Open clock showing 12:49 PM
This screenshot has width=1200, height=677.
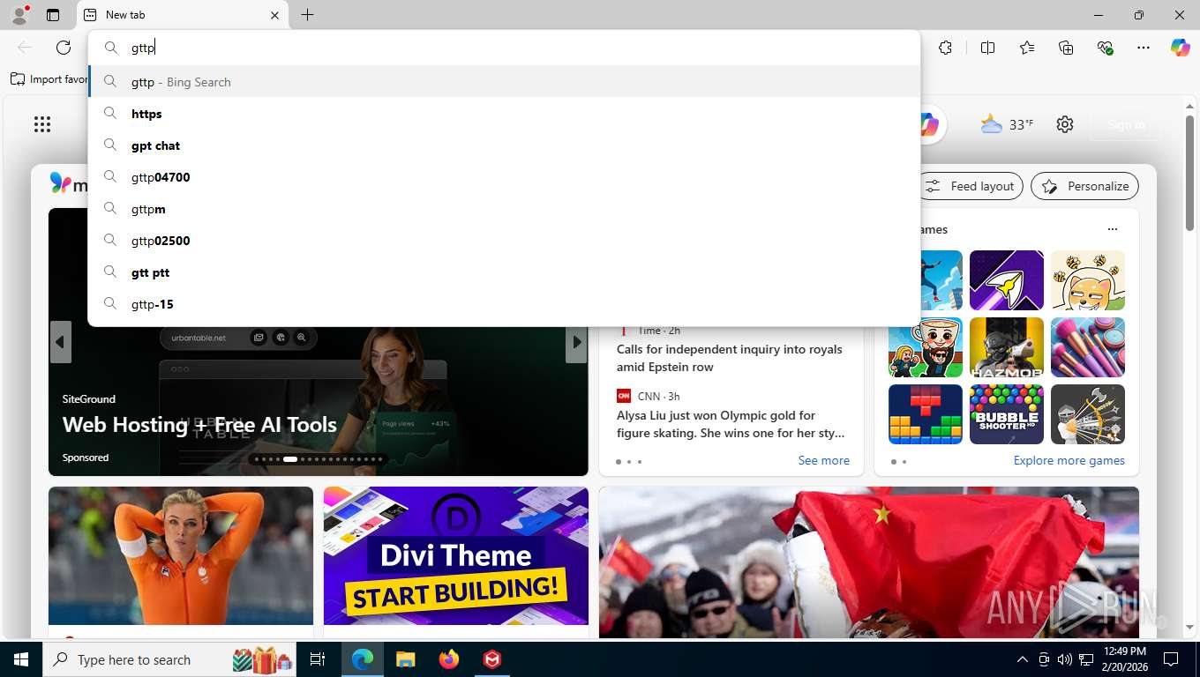coord(1124,659)
